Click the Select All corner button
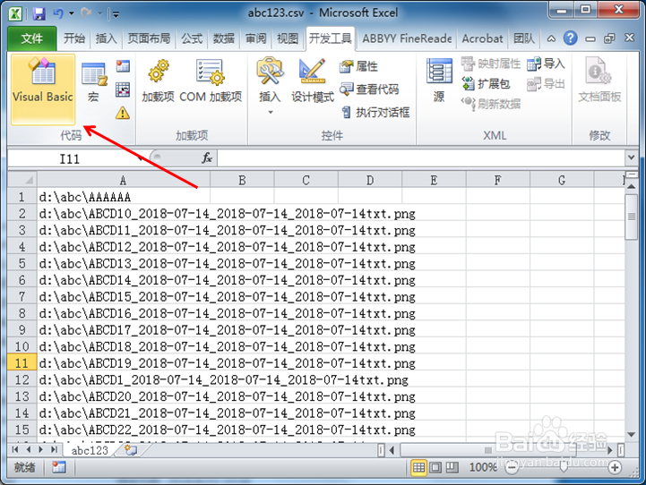 [x=22, y=180]
